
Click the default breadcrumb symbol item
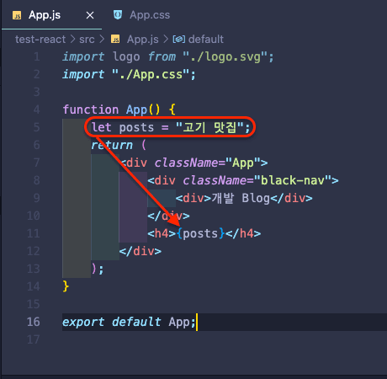[x=206, y=40]
